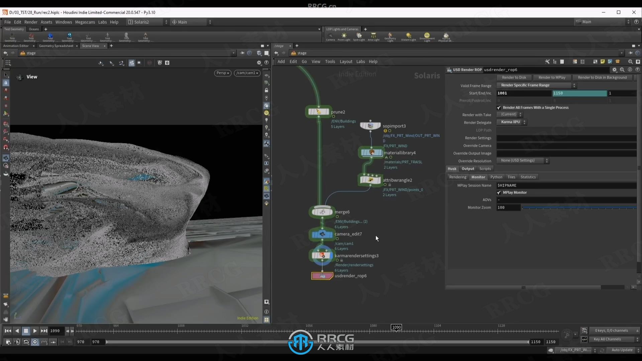Select the materiallibrary4 node

(x=371, y=152)
